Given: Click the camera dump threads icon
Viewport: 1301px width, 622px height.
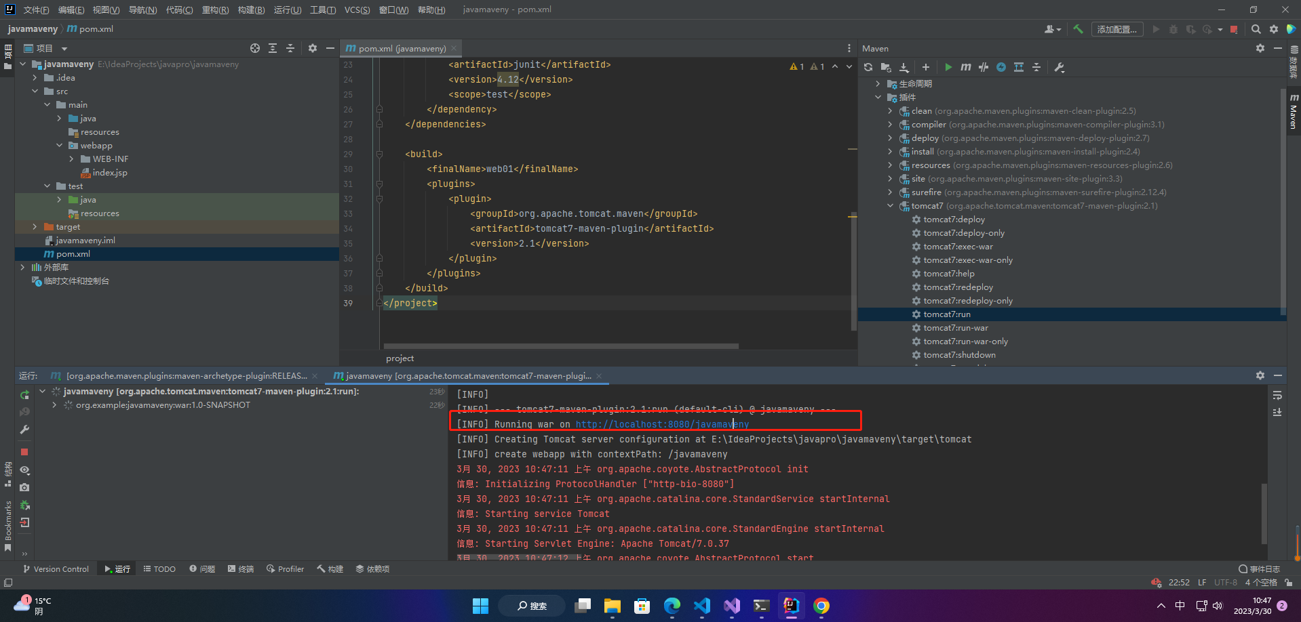Looking at the screenshot, I should (x=24, y=487).
